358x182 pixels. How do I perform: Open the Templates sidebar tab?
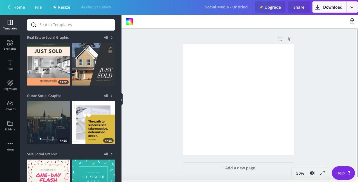point(10,25)
